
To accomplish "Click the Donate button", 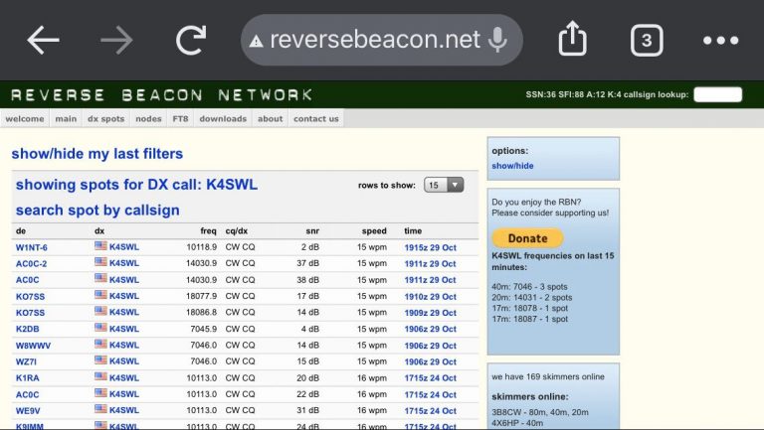I will click(527, 238).
